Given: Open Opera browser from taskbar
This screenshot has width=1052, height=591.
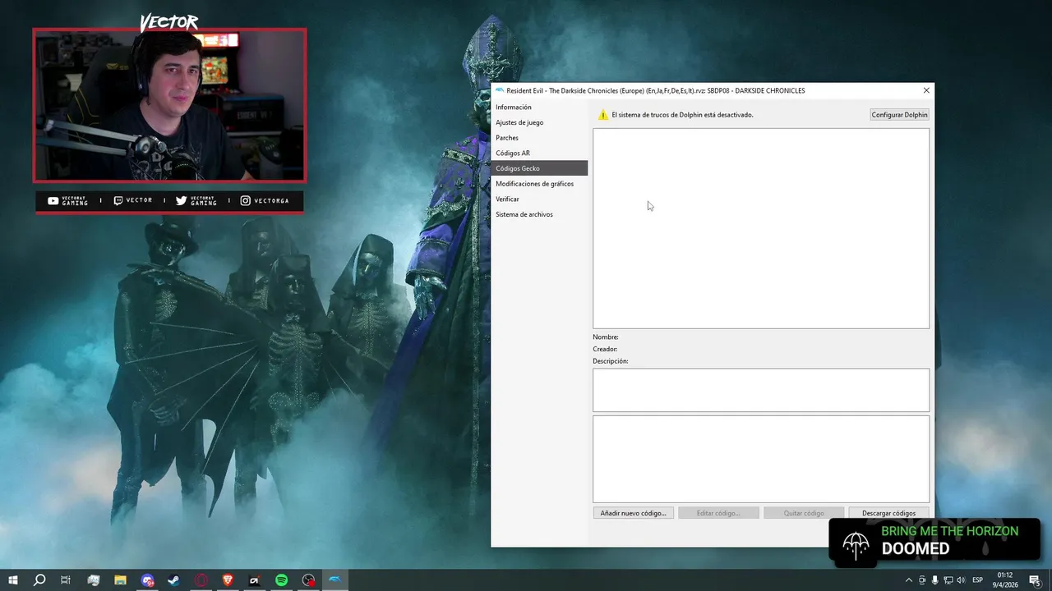Looking at the screenshot, I should click(201, 580).
